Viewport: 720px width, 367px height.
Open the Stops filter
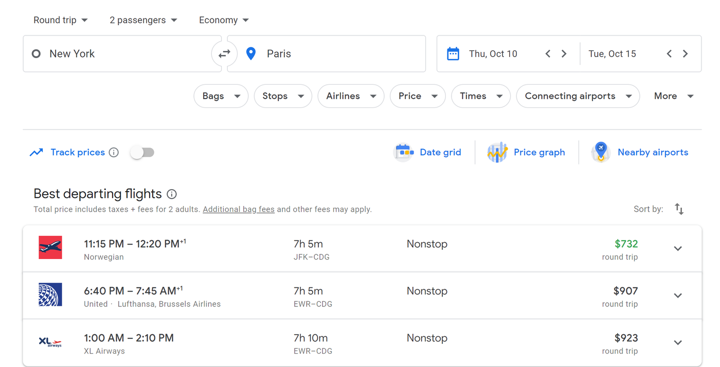tap(283, 96)
